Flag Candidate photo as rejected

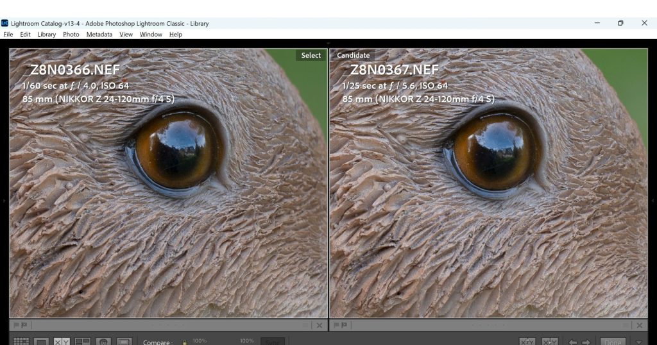coord(344,325)
